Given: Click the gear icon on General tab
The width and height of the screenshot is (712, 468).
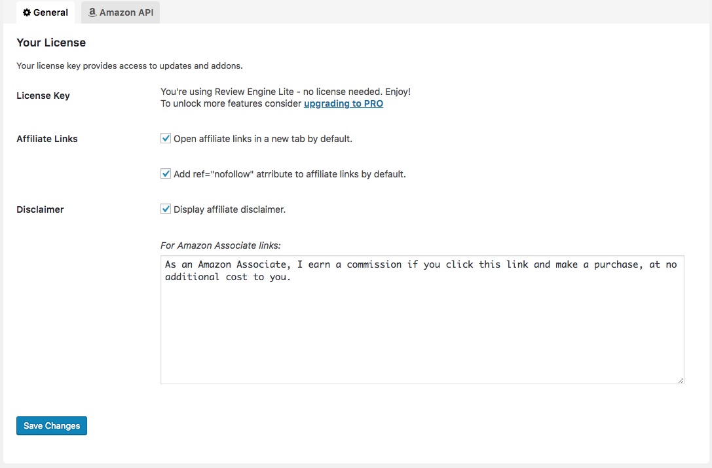Looking at the screenshot, I should pyautogui.click(x=27, y=12).
